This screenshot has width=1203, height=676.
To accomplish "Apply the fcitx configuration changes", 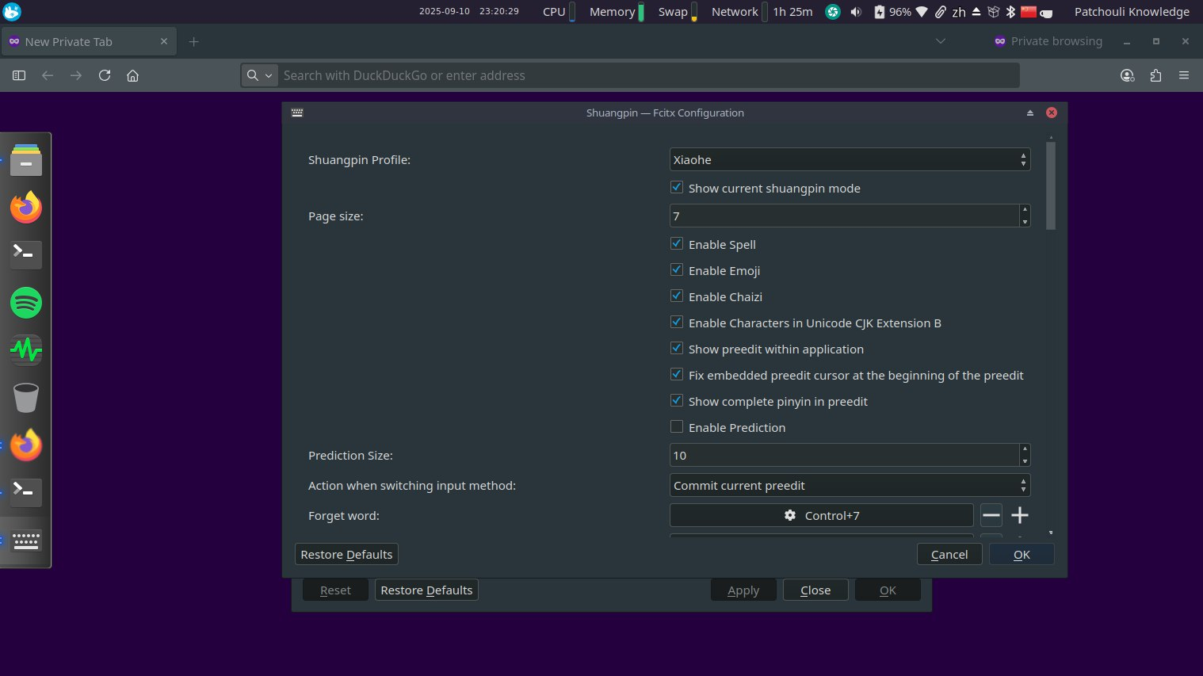I will pos(743,590).
